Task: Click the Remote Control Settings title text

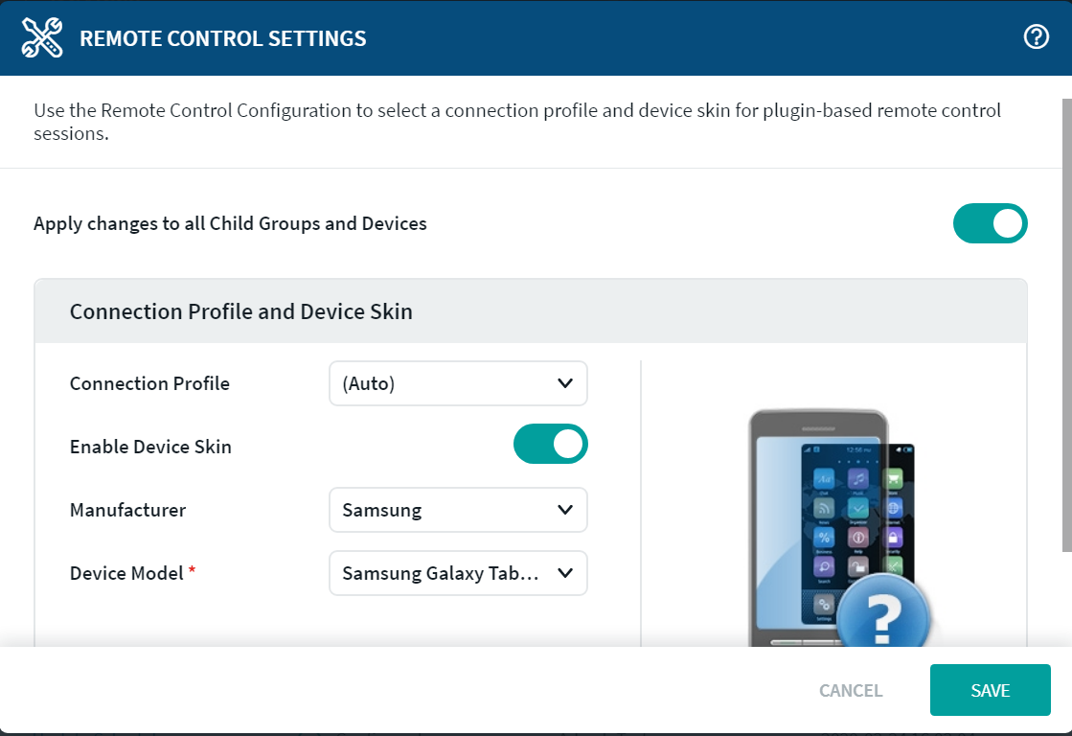Action: point(223,38)
